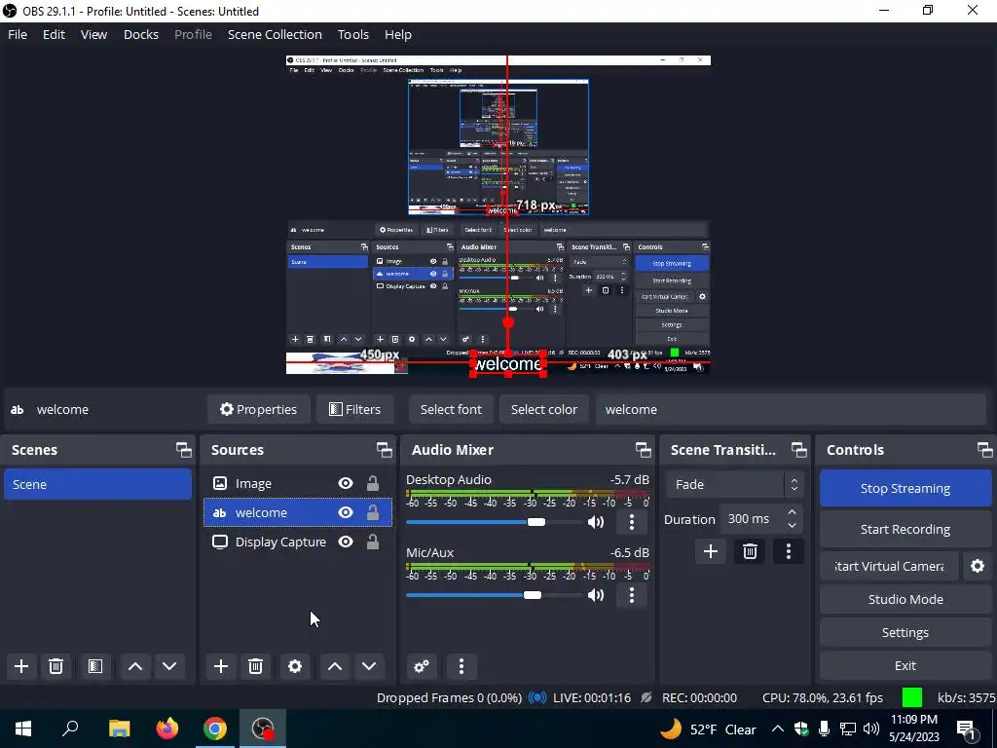Remove selected scene with trash icon
The image size is (997, 748).
click(x=55, y=666)
